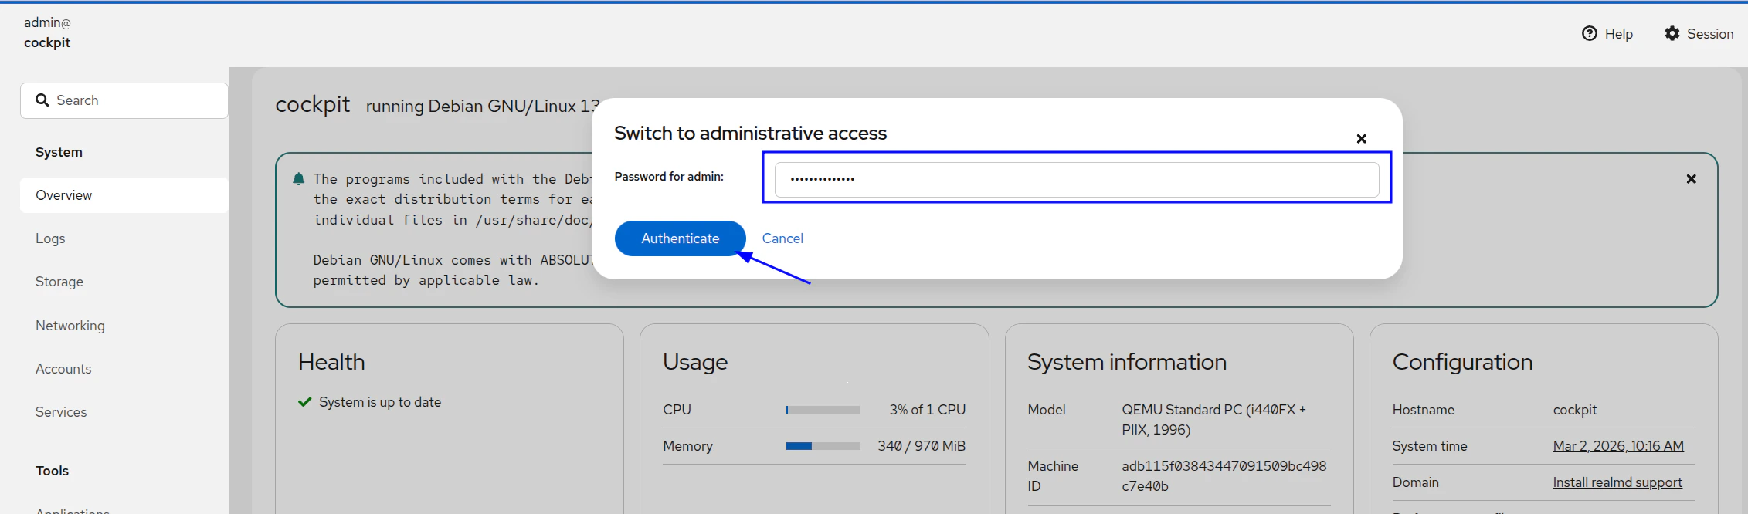Viewport: 1748px width, 514px height.
Task: Focus the Password for admin field
Action: tap(1077, 179)
